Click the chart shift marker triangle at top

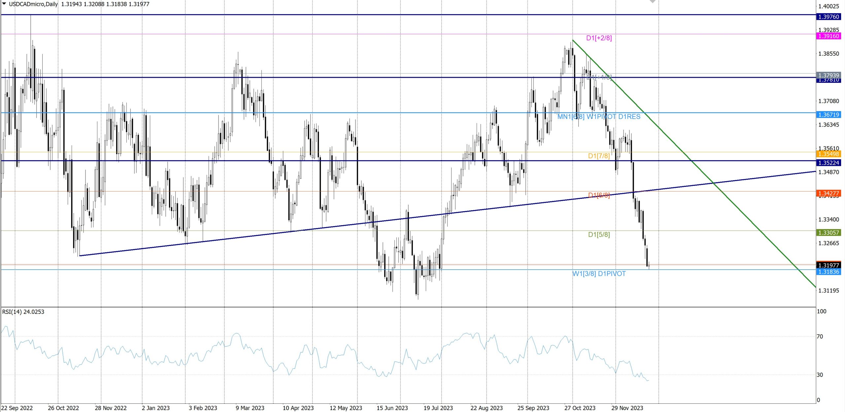click(652, 1)
